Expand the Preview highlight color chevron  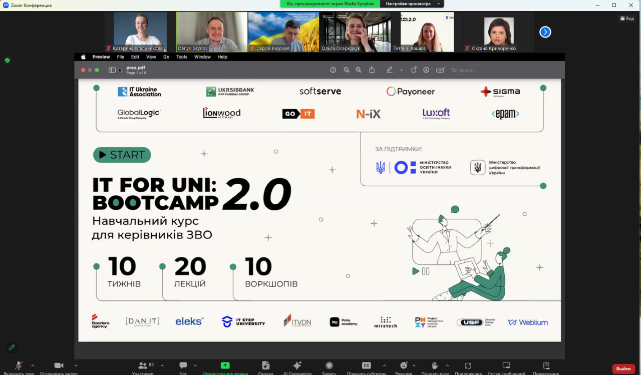[401, 70]
